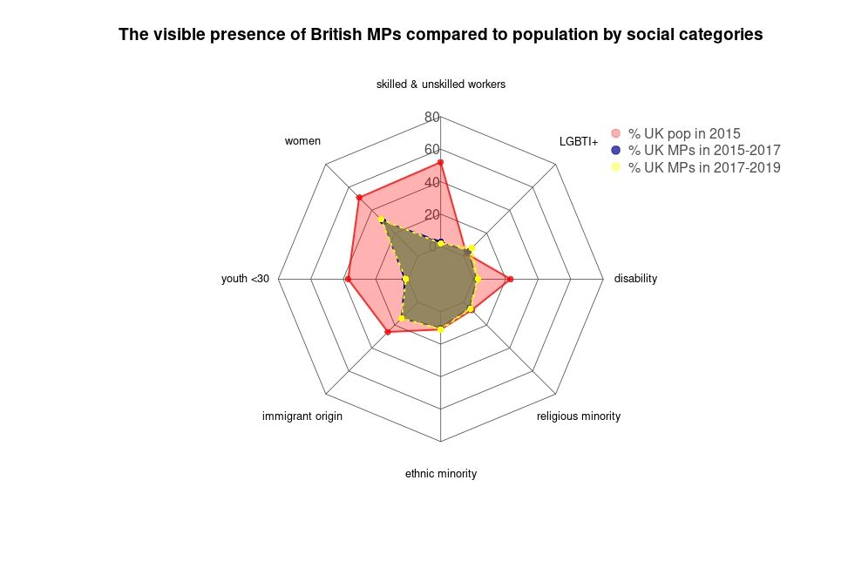Click the red data point on women axis

[358, 198]
